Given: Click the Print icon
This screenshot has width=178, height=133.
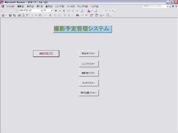Looking at the screenshot, I should pyautogui.click(x=19, y=15).
